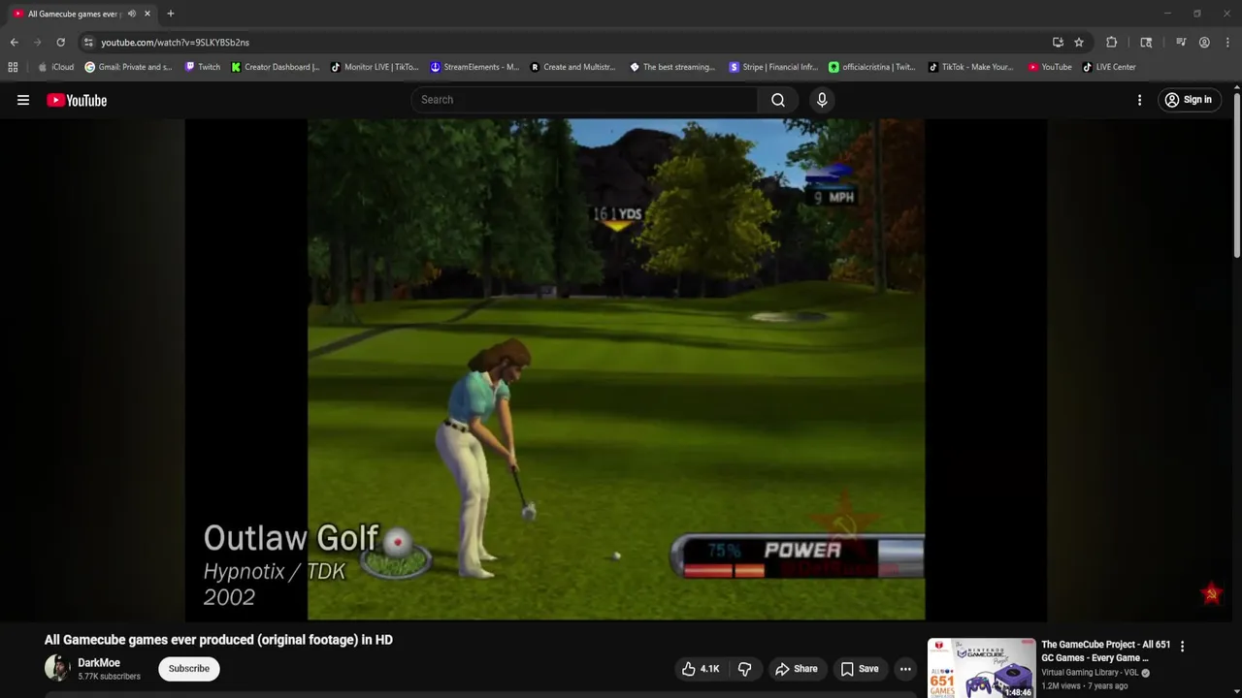Open the Twitch bookmark
Image resolution: width=1242 pixels, height=698 pixels.
tap(203, 67)
